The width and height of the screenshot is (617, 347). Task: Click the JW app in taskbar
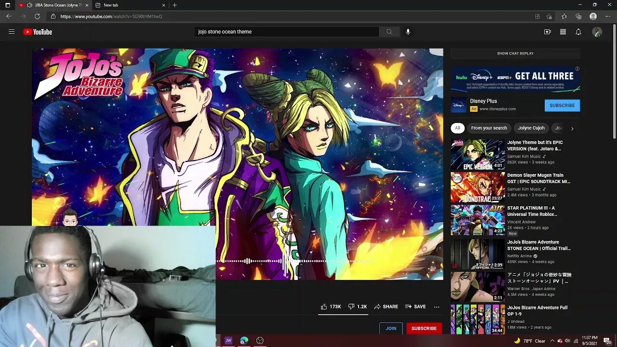pos(228,341)
